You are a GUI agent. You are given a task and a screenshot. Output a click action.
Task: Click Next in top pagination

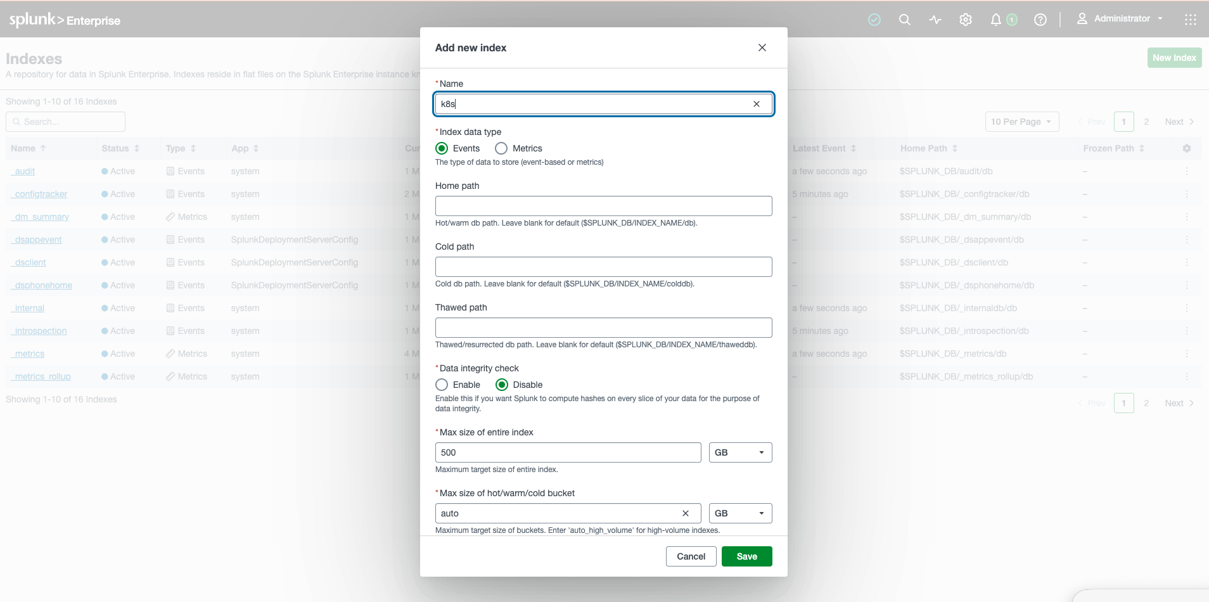tap(1180, 122)
